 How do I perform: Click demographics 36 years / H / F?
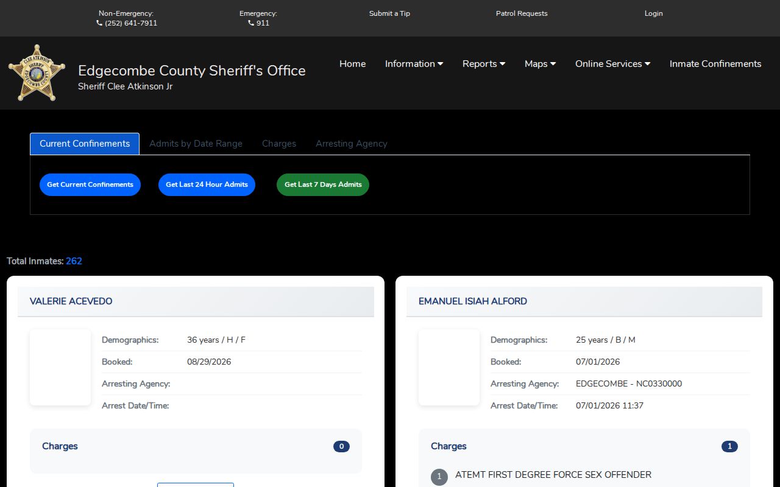point(216,340)
